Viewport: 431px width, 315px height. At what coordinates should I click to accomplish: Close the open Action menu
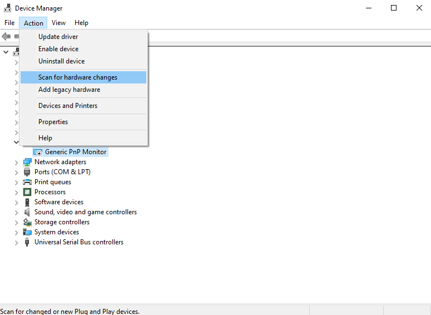click(x=33, y=23)
